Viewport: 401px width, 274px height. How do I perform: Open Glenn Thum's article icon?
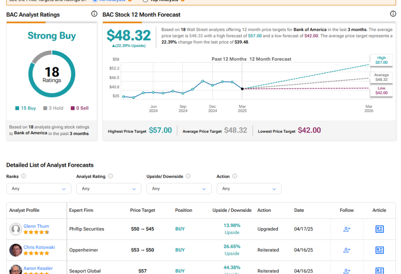tap(379, 229)
